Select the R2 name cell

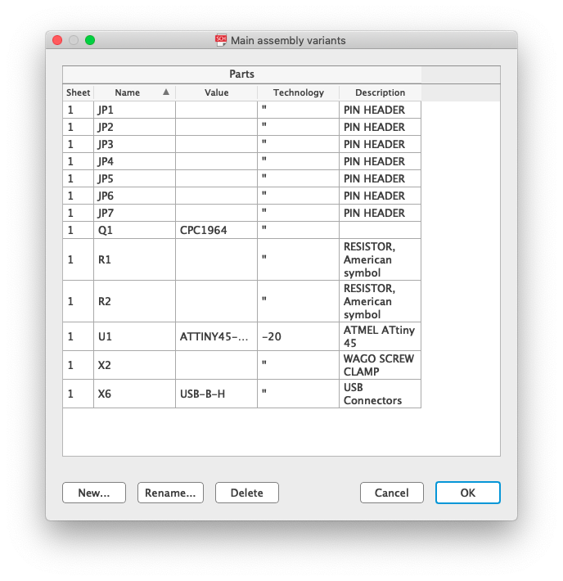tap(134, 301)
